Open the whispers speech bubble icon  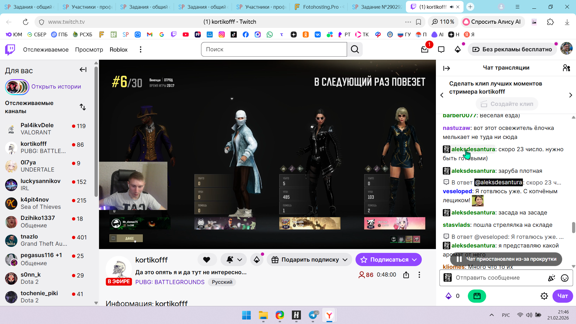click(441, 49)
